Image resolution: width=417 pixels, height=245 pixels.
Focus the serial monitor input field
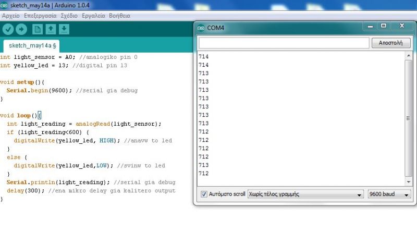tap(284, 43)
